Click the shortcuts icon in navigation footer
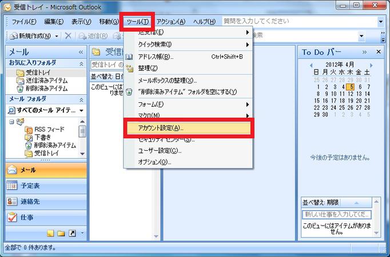 [72, 234]
